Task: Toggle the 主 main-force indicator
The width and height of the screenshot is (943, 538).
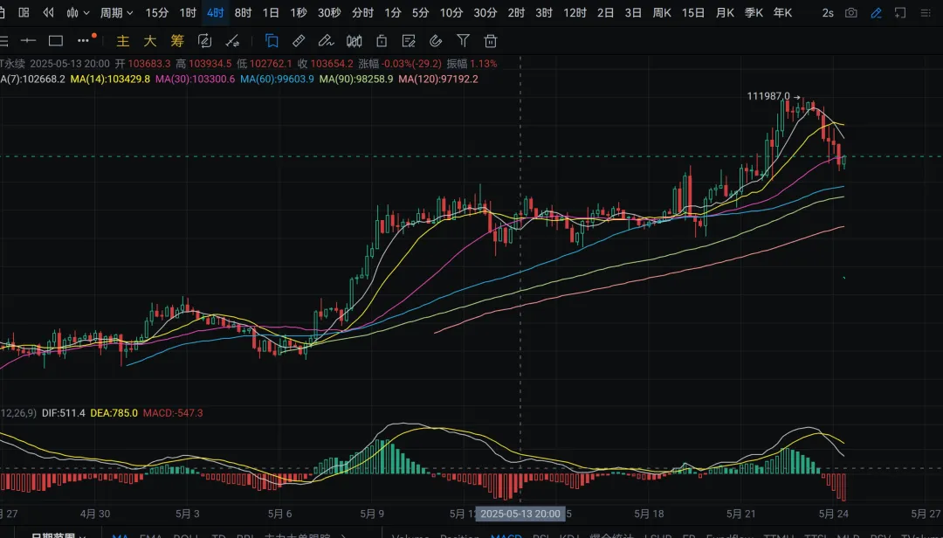Action: click(x=123, y=40)
